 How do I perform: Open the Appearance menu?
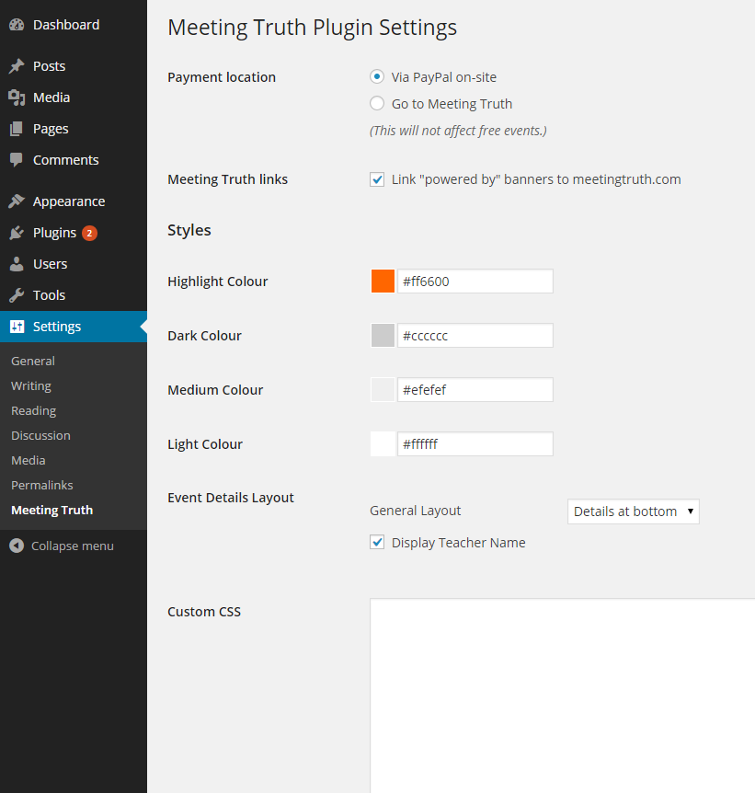(x=74, y=201)
